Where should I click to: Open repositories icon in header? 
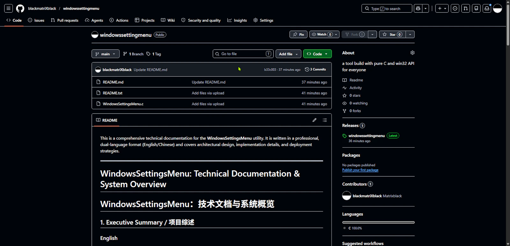coord(476,9)
